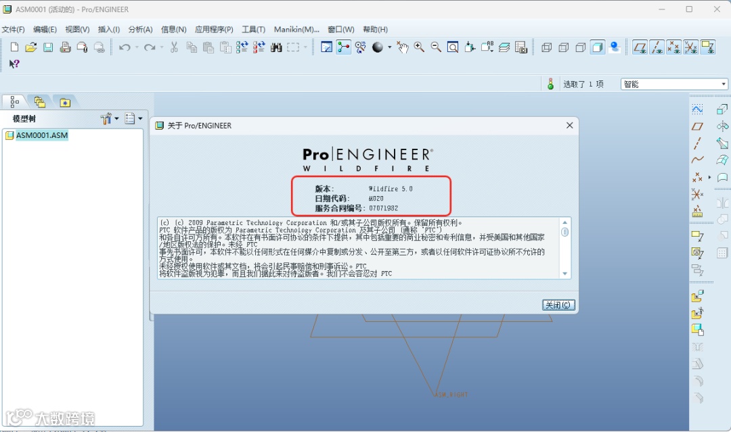Open the 插入(I) menu
This screenshot has width=731, height=432.
108,29
